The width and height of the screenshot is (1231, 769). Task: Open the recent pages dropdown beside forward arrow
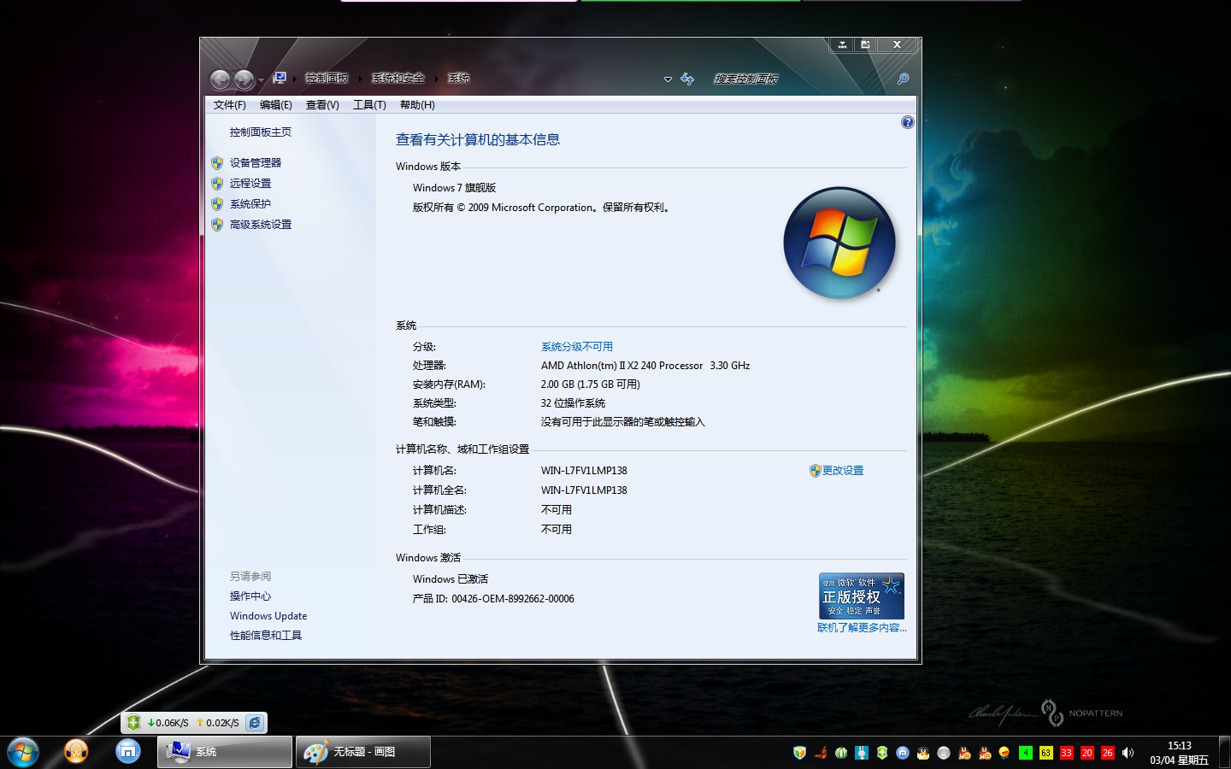pos(261,80)
